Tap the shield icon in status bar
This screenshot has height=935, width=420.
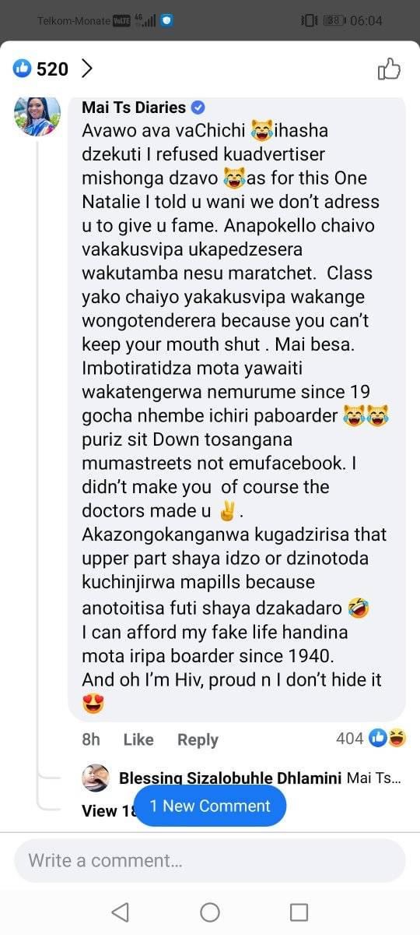coord(166,20)
